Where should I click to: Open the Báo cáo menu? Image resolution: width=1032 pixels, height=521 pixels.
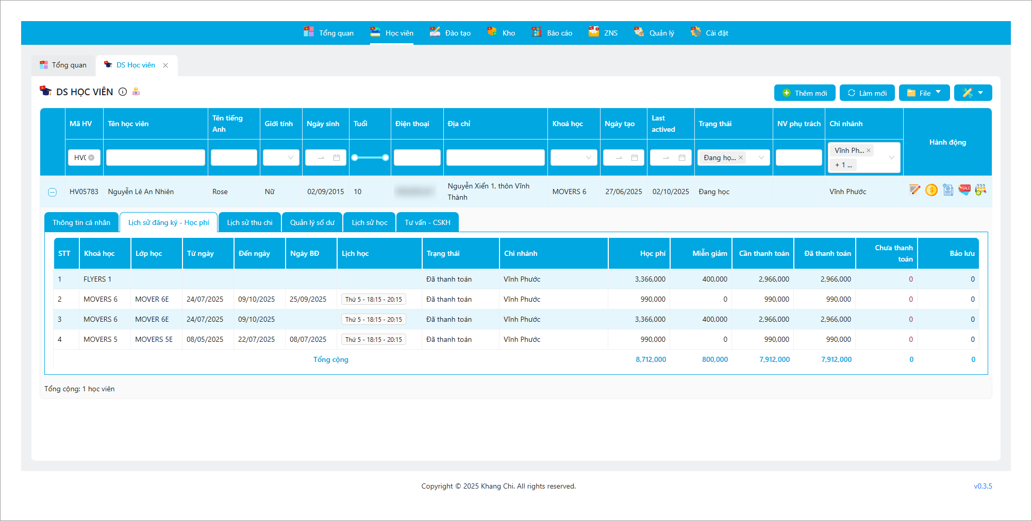tap(552, 33)
